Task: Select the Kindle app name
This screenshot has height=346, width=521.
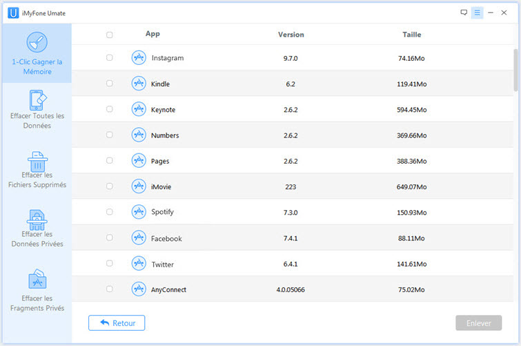Action: pos(160,84)
